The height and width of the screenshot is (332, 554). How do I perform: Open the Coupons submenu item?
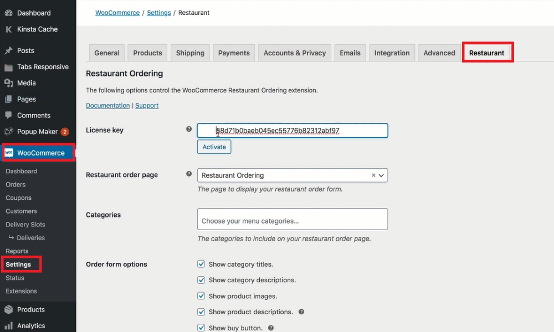point(18,198)
